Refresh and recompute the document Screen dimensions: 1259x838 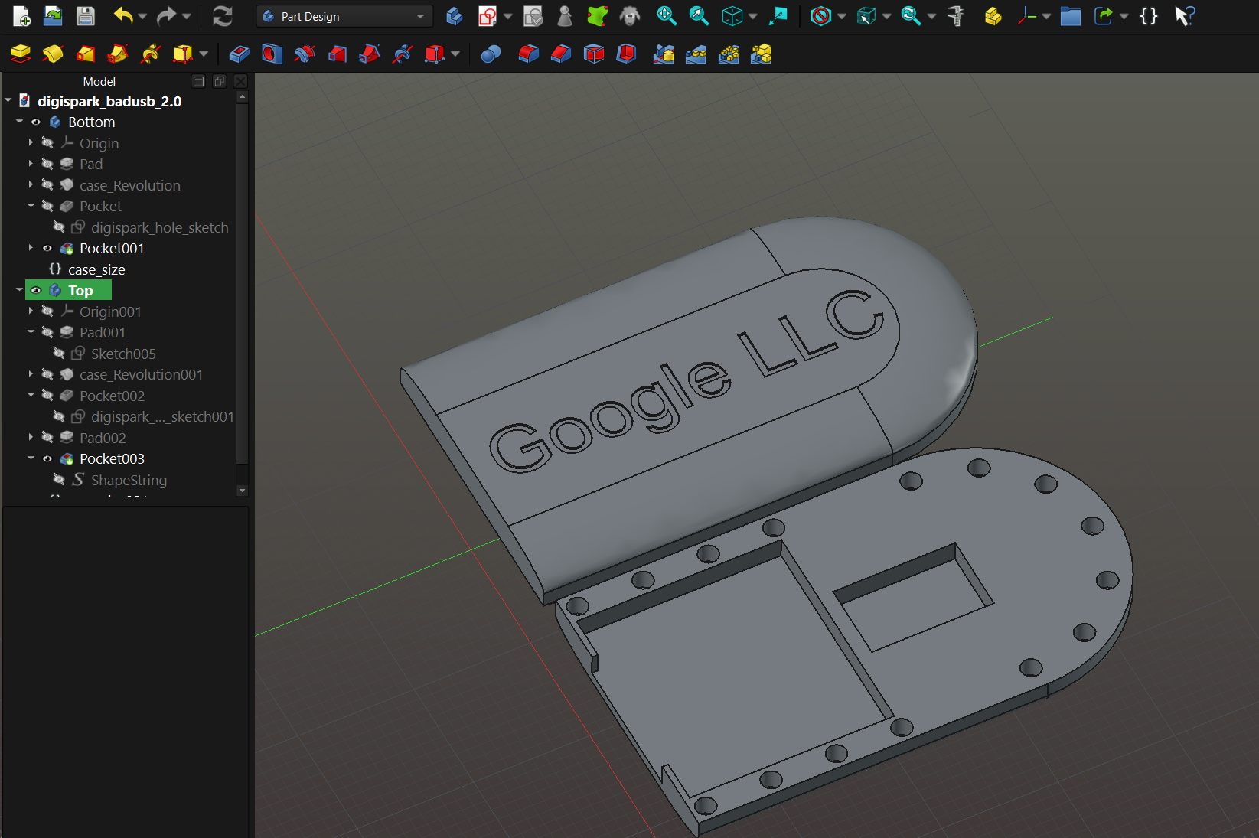click(223, 16)
